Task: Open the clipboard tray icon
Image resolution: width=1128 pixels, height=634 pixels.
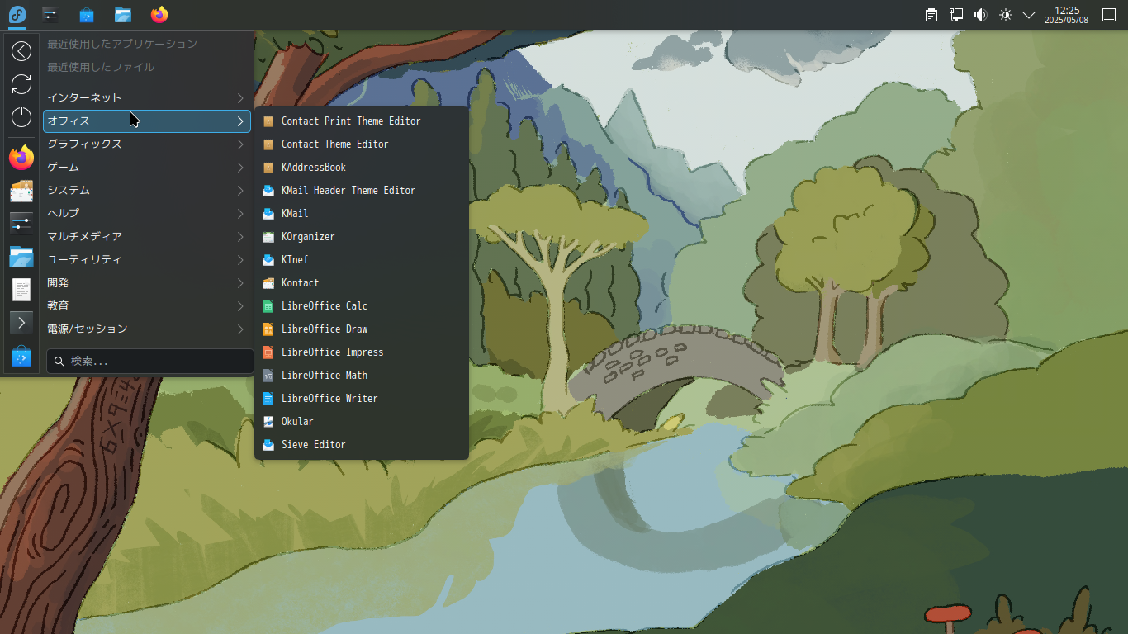Action: coord(931,15)
